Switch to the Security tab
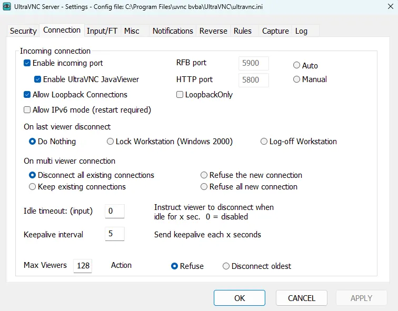 [23, 31]
